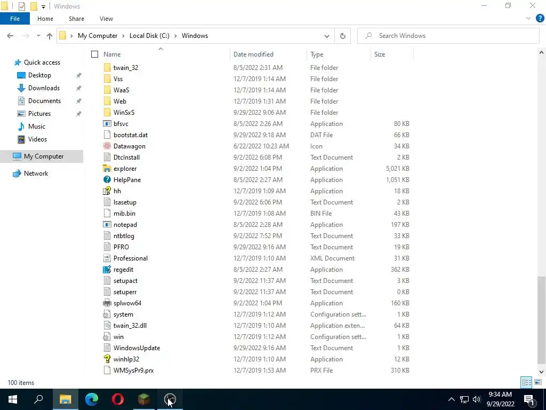This screenshot has height=410, width=546.
Task: Refresh the Windows folder view
Action: (x=343, y=36)
